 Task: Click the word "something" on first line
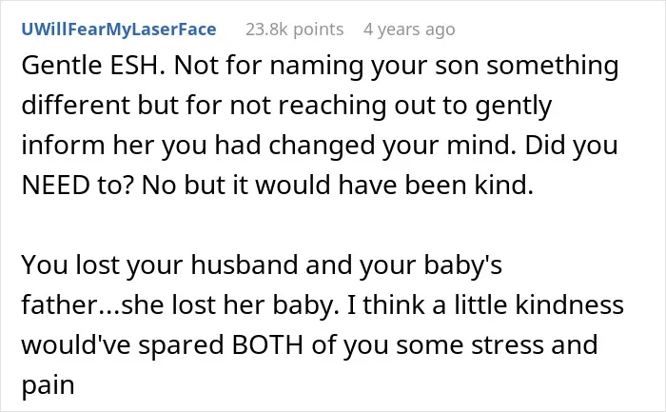click(x=553, y=67)
